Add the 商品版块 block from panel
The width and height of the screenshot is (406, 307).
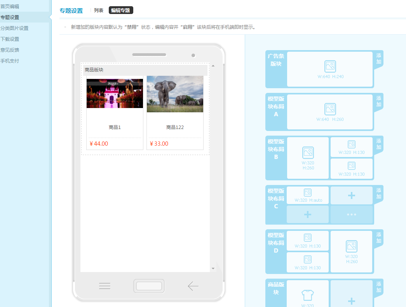378,287
